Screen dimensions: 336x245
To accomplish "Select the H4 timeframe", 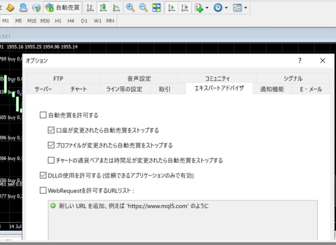I will click(x=71, y=21).
